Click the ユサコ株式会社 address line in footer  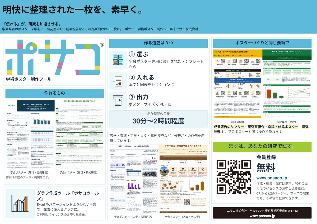point(262,211)
